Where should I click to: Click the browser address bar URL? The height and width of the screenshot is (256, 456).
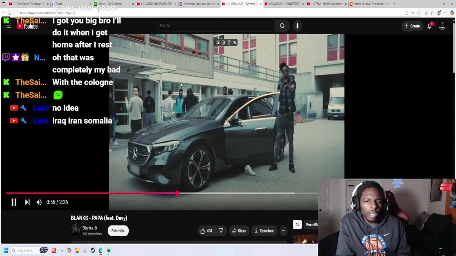(47, 13)
